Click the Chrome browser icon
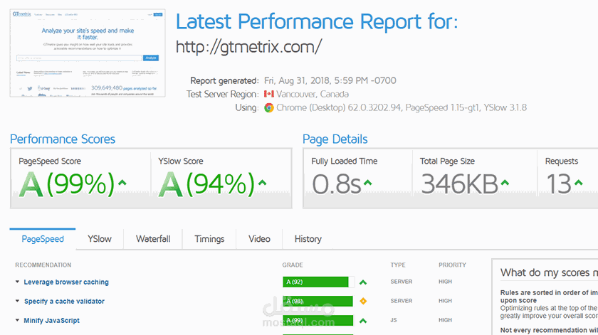The height and width of the screenshot is (335, 598). (269, 108)
